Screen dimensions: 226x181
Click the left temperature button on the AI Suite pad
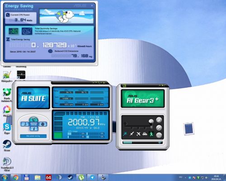point(25,124)
